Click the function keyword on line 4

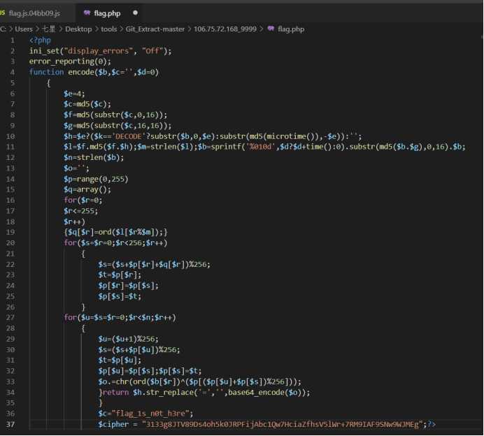[x=47, y=72]
